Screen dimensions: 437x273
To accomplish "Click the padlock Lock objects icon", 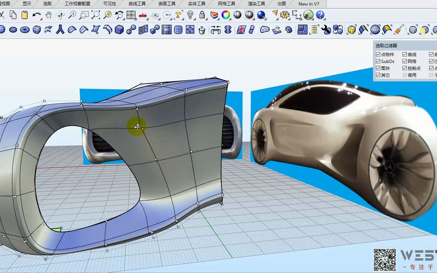I will point(202,15).
